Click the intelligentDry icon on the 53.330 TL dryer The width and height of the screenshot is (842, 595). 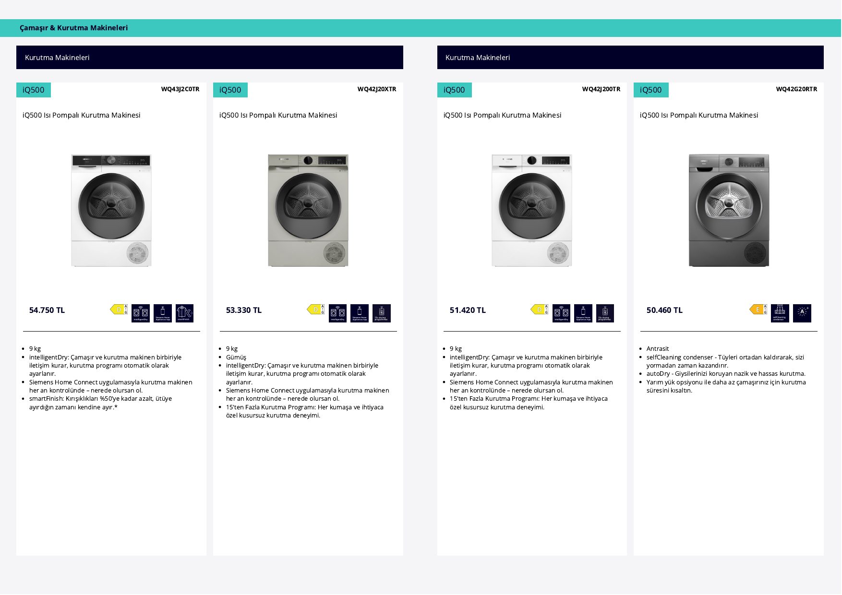[337, 313]
